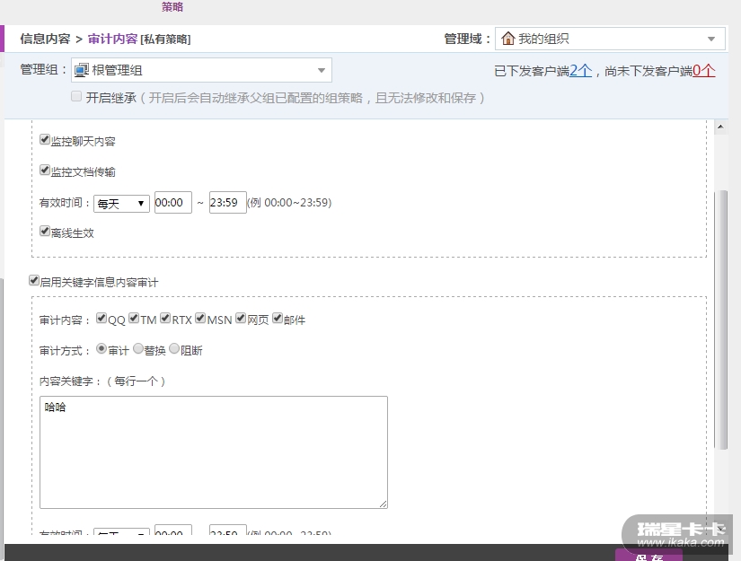Image resolution: width=741 pixels, height=561 pixels.
Task: Uncheck 监控文档传输 checkbox
Action: (44, 170)
